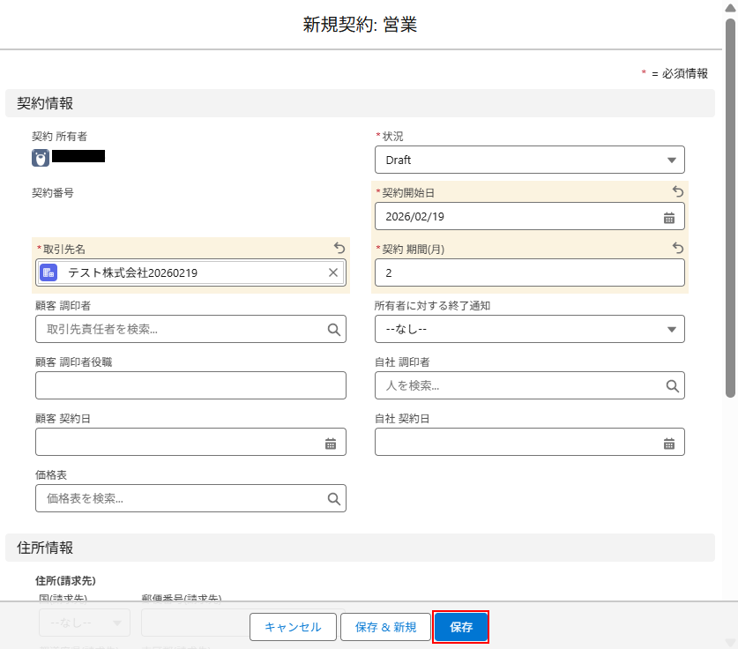Open the 所有者に対する終了通知 dropdown
The width and height of the screenshot is (738, 649).
coord(671,329)
